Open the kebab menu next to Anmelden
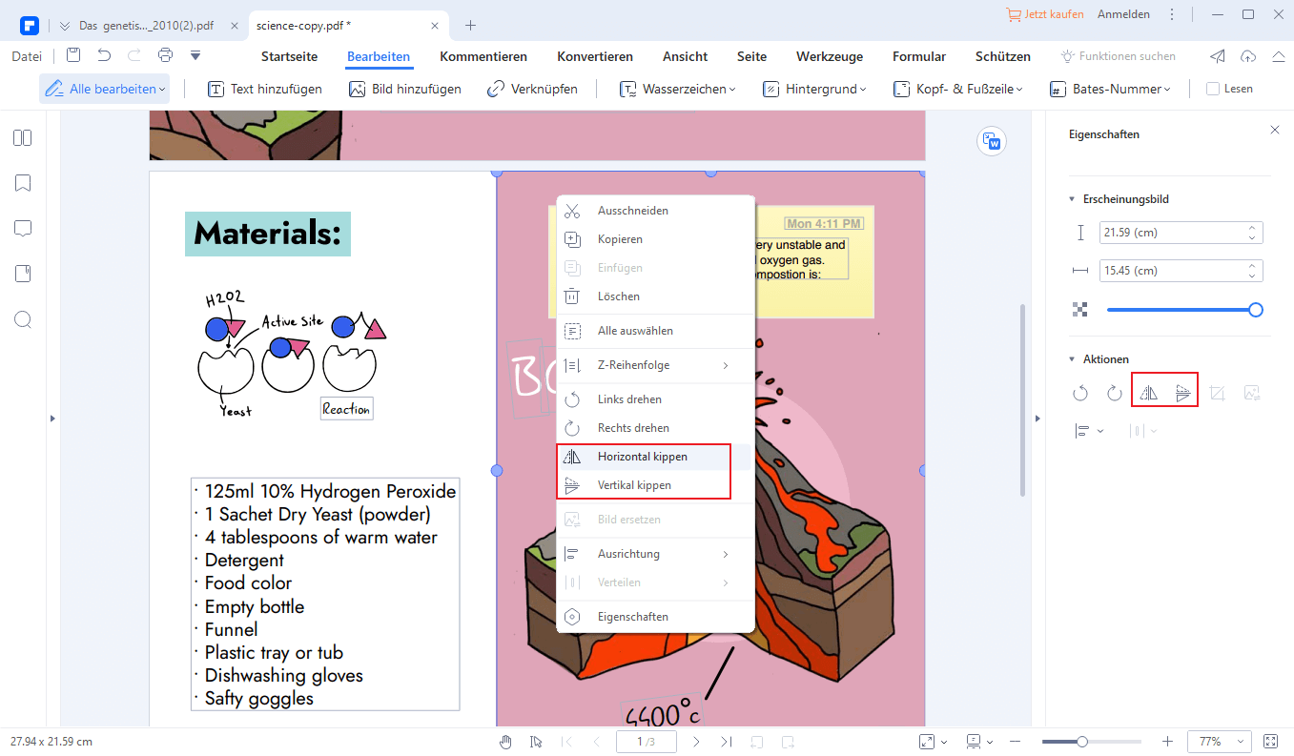1294x756 pixels. pyautogui.click(x=1172, y=14)
